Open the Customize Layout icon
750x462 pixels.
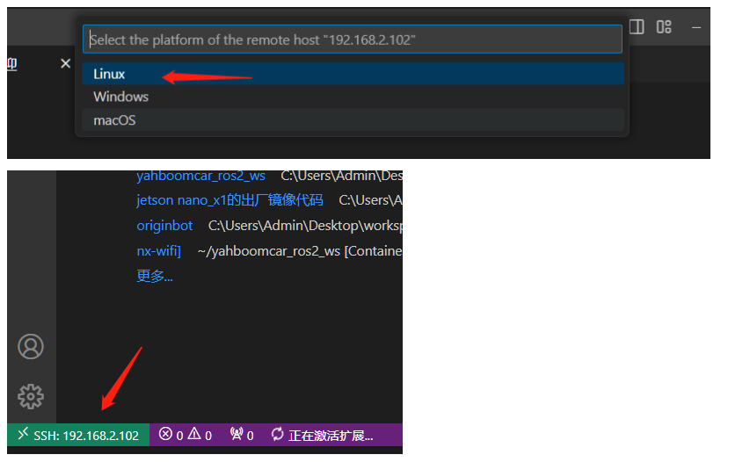click(x=664, y=26)
